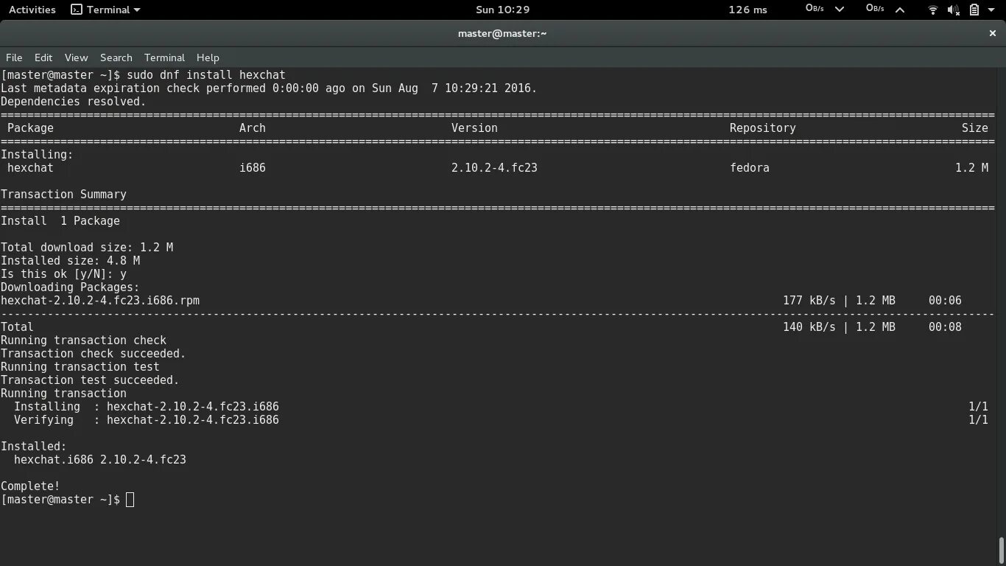Image resolution: width=1006 pixels, height=566 pixels.
Task: Click the 'Version' column header
Action: pos(474,128)
